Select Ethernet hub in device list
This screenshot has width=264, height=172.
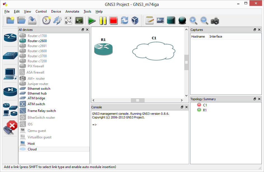pyautogui.click(x=54, y=93)
